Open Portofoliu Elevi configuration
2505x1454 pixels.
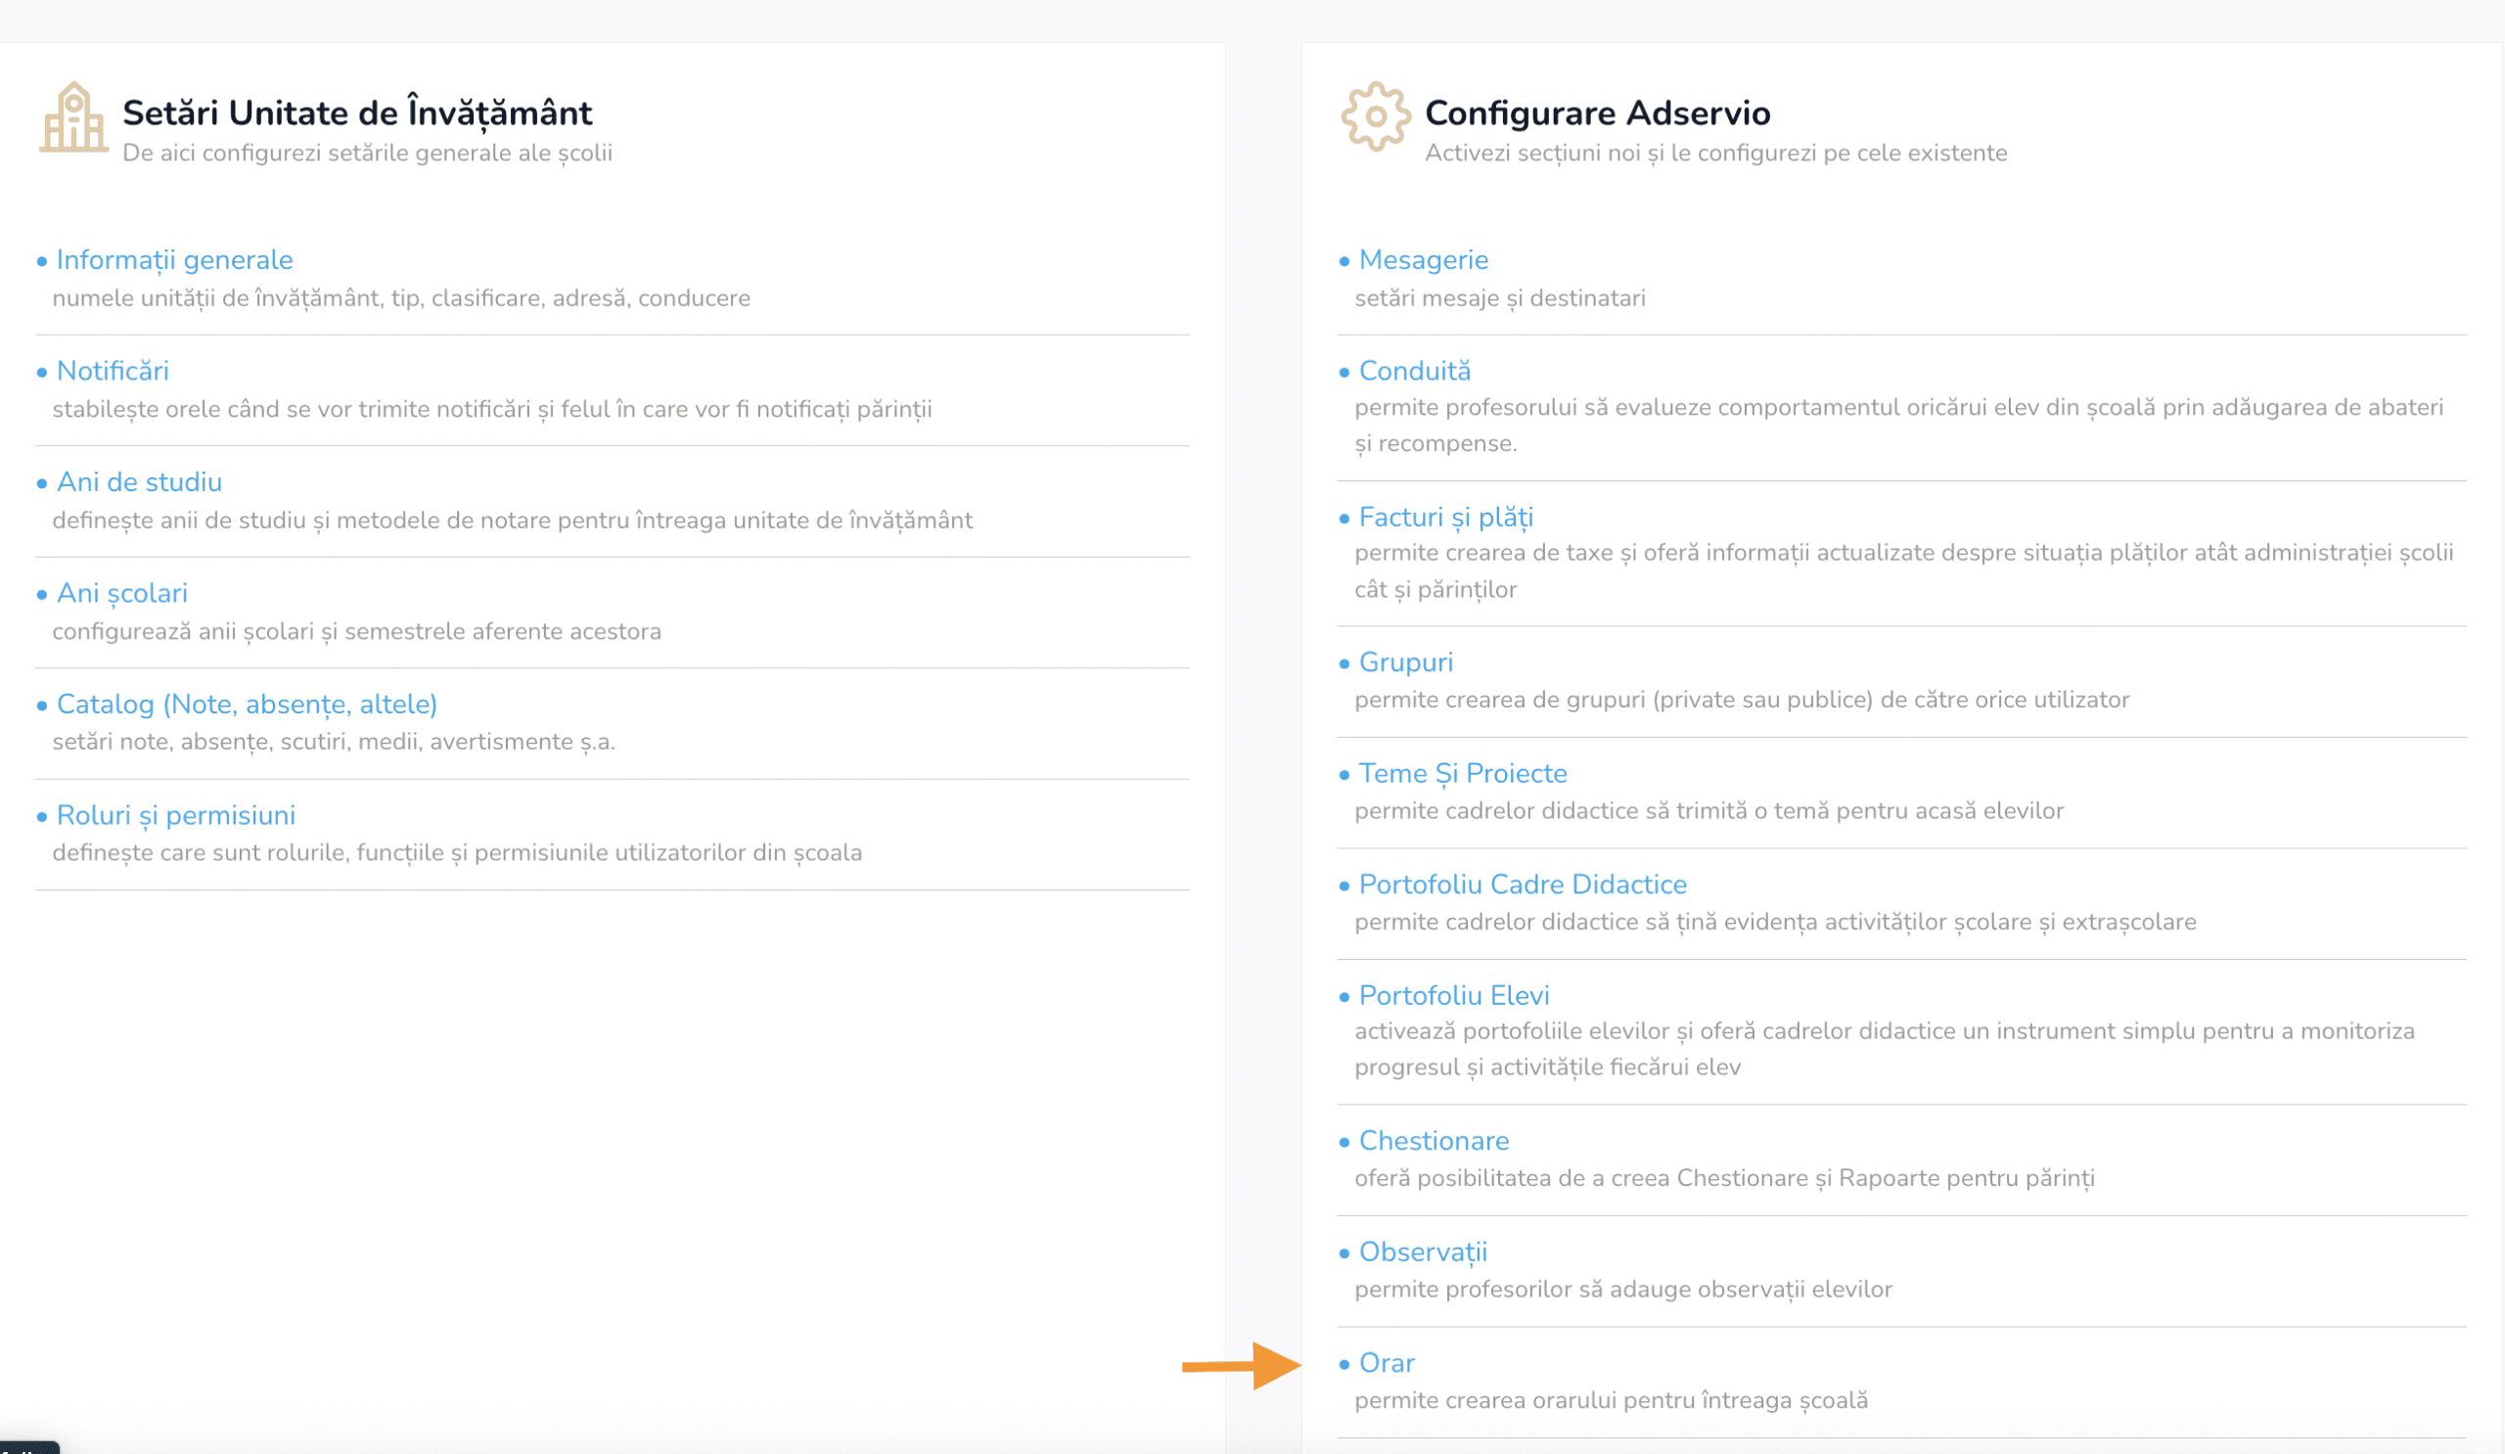point(1453,997)
